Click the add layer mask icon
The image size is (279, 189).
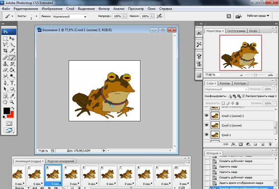tap(241, 144)
